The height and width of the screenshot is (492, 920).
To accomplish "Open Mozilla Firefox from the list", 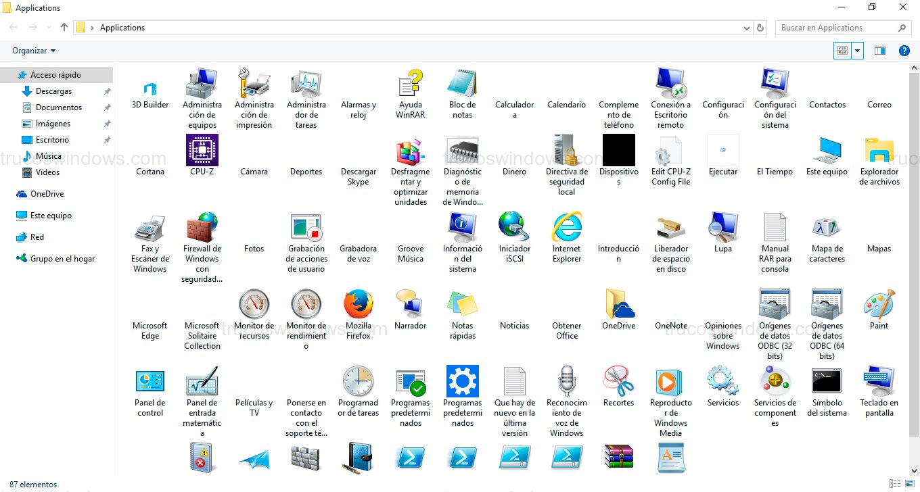I will pyautogui.click(x=359, y=305).
